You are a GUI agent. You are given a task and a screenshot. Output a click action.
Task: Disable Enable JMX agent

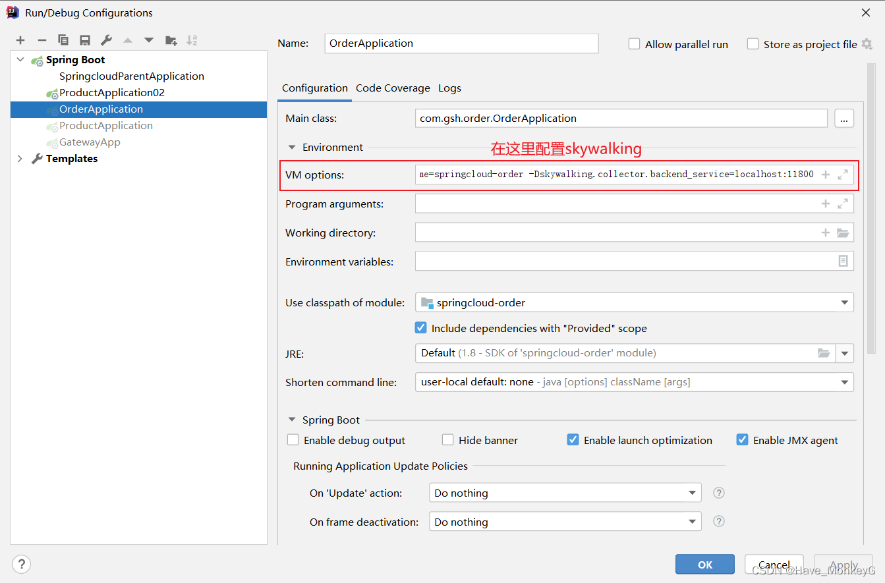pyautogui.click(x=742, y=439)
